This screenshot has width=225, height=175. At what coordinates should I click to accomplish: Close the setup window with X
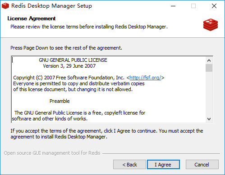click(x=214, y=6)
